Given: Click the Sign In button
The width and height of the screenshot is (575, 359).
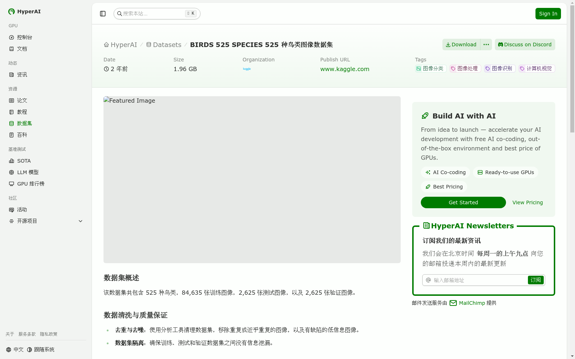Looking at the screenshot, I should click(548, 14).
